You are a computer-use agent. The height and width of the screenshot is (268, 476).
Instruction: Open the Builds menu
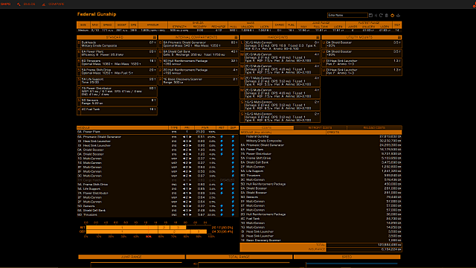pos(26,4)
